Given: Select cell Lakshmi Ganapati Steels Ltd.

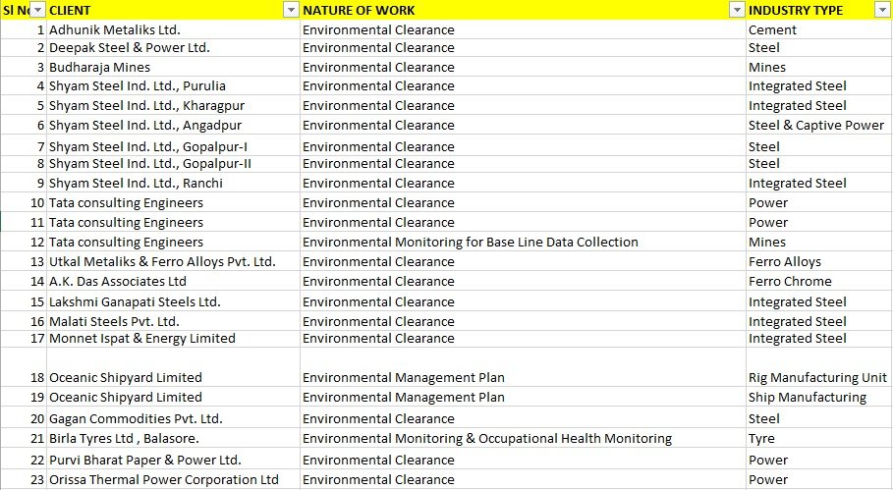Looking at the screenshot, I should click(x=173, y=301).
